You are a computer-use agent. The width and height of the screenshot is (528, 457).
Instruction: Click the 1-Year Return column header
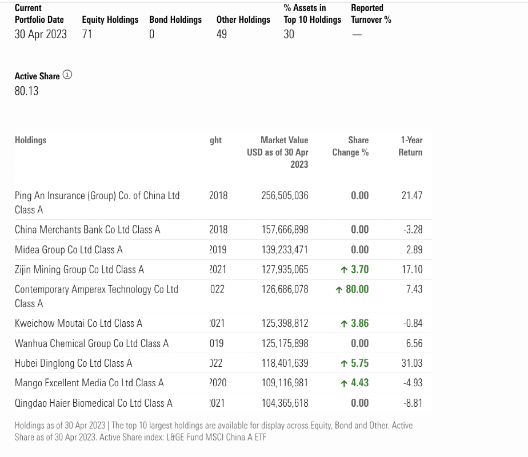410,146
